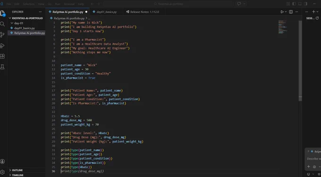Click the text 'patient_weight_kg = 70'
The width and height of the screenshot is (321, 177).
pyautogui.click(x=80, y=125)
